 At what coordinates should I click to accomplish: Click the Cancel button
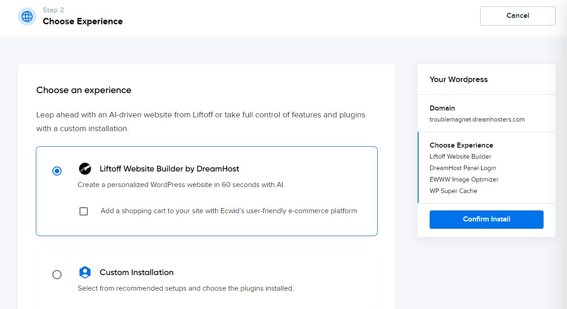(518, 16)
